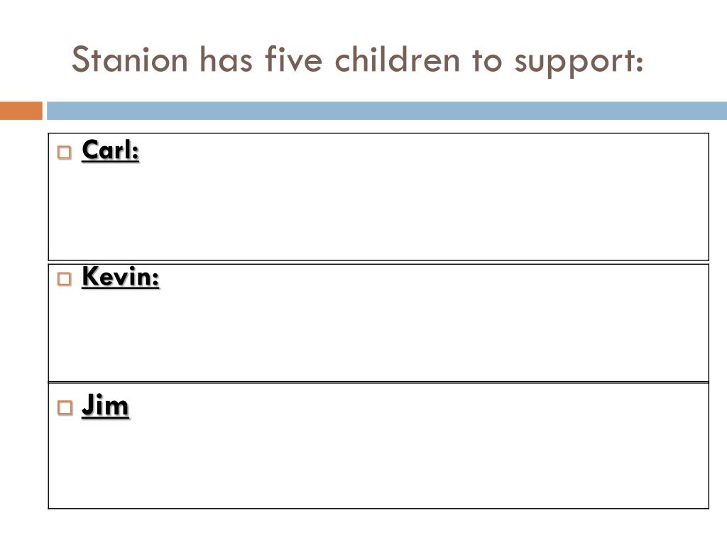Click inside the empty Kevin box area

coord(378,334)
